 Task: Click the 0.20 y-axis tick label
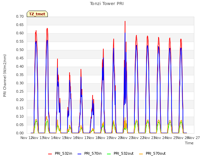(x=20, y=100)
